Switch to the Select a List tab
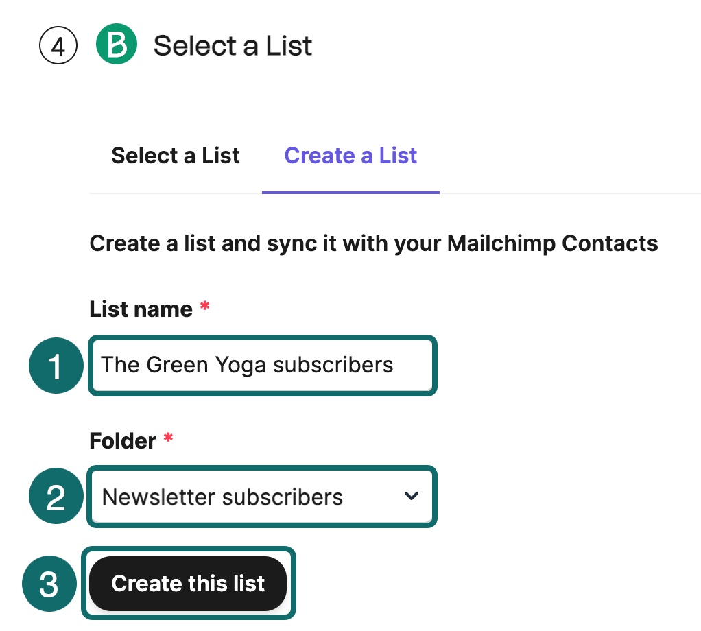Image resolution: width=701 pixels, height=631 pixels. tap(175, 156)
